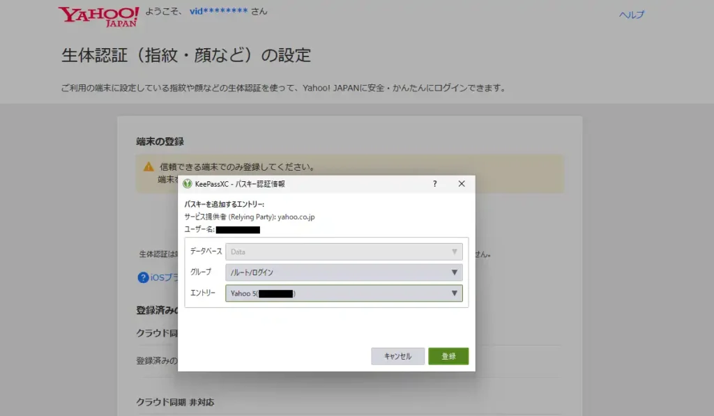Click the 生体認証（指紋・顔など）の設定 page title
The width and height of the screenshot is (714, 416).
[185, 55]
